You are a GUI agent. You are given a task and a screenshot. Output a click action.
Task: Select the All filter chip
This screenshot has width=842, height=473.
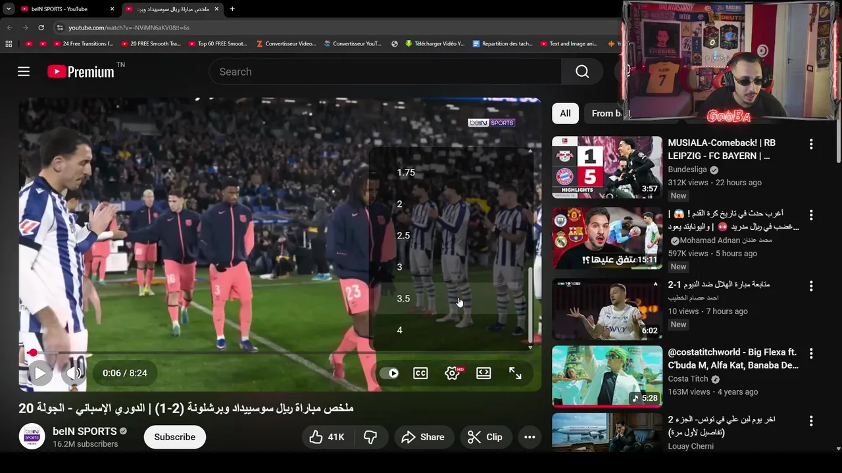coord(565,113)
